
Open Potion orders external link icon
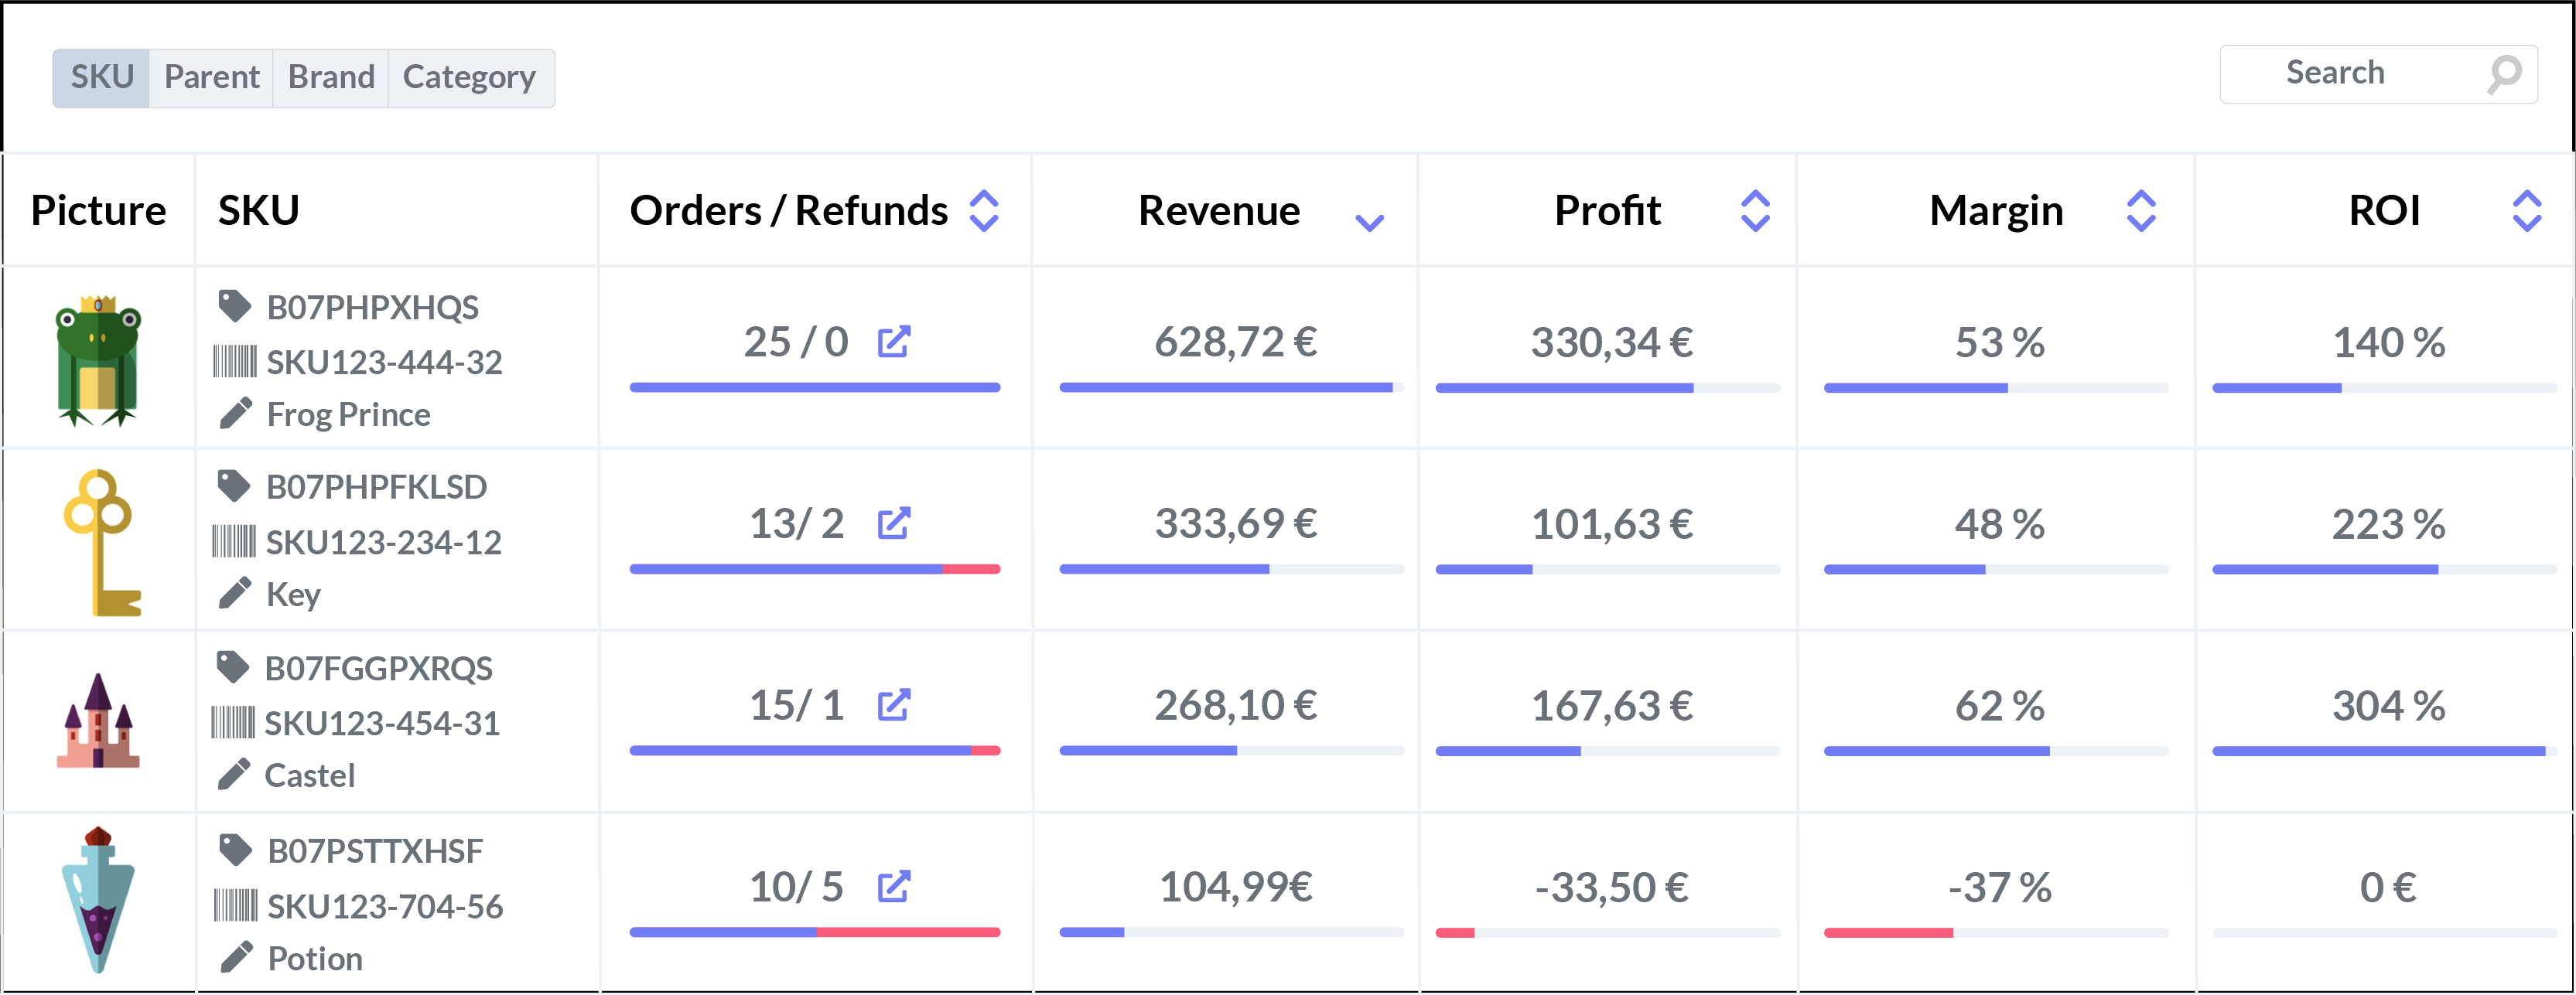click(893, 887)
